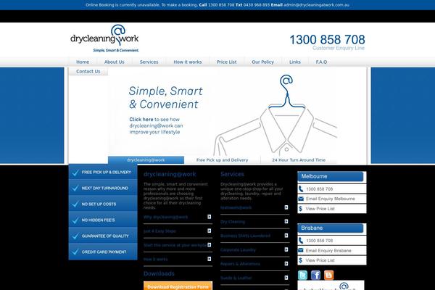Click the arrow icon next to Why drycleaning@work
Screen dimensions: 435x290
(x=210, y=217)
